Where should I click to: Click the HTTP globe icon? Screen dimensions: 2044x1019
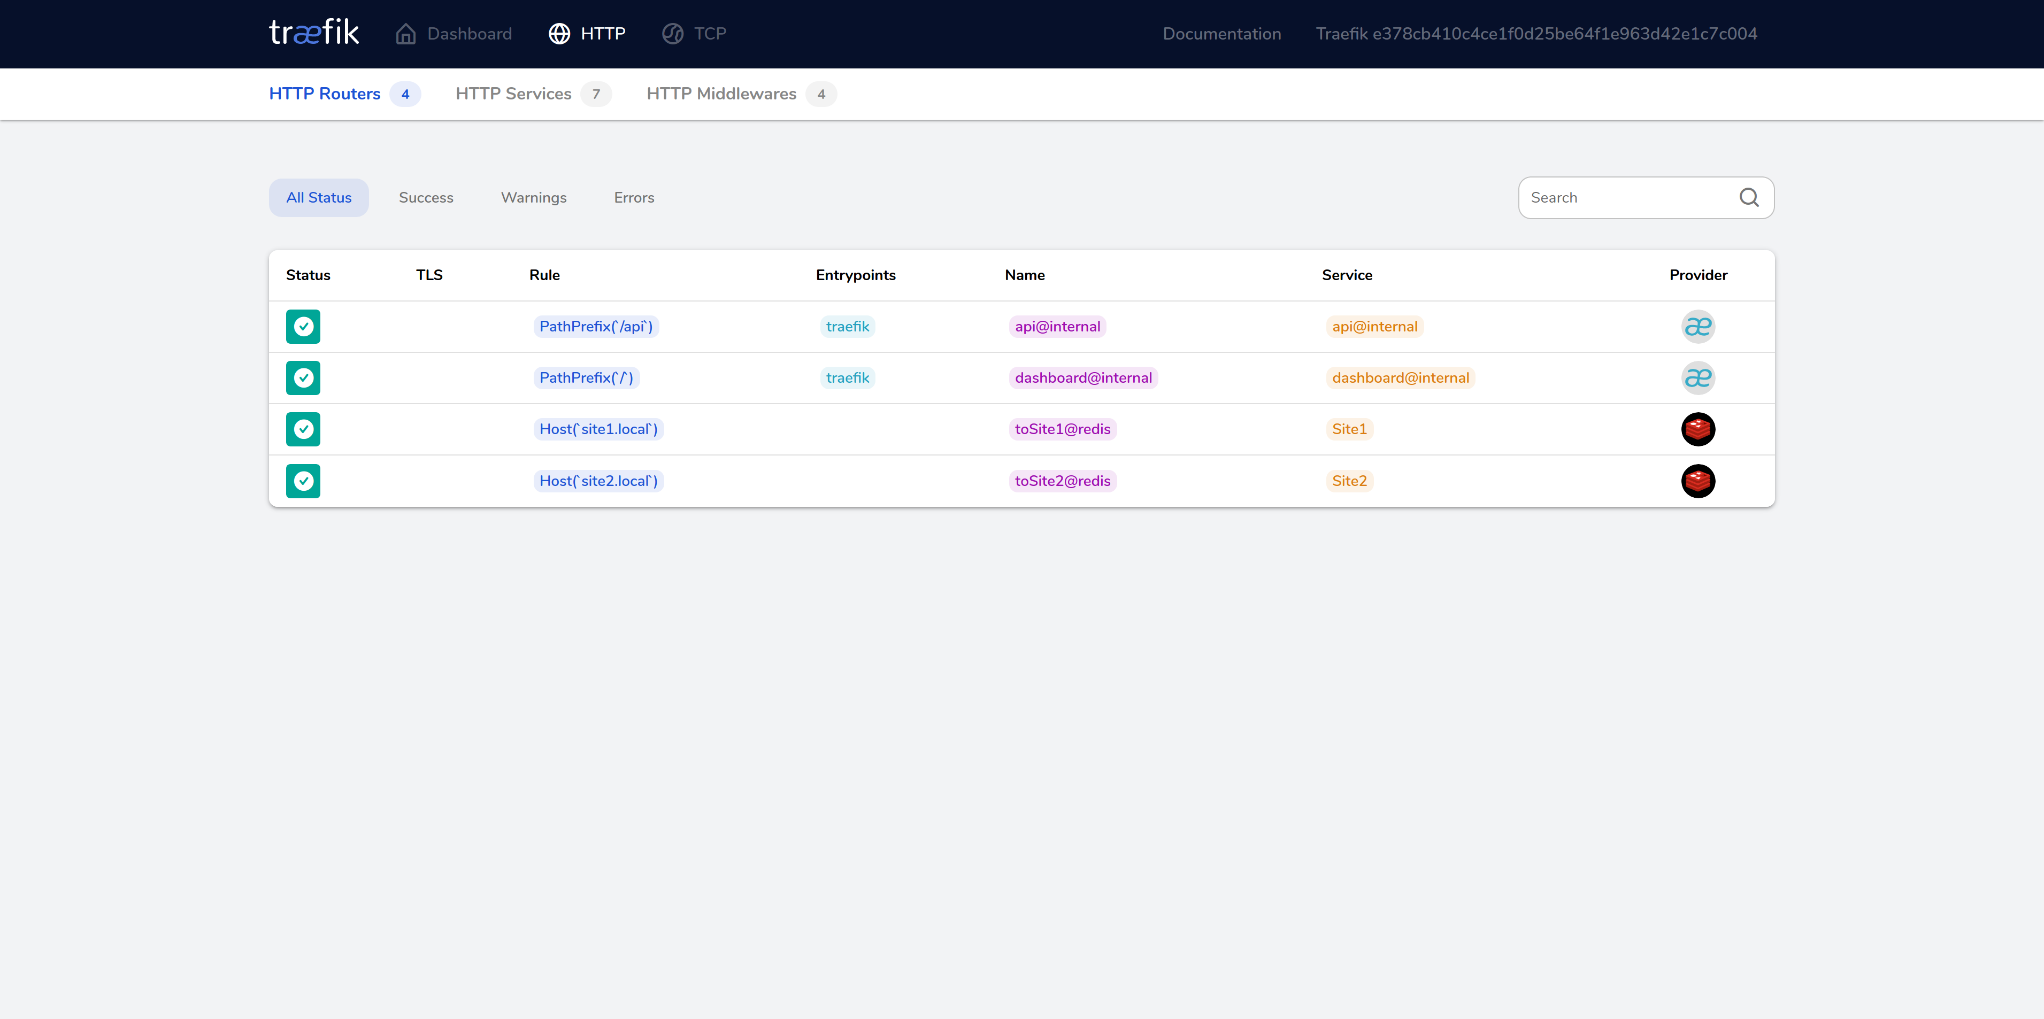559,34
